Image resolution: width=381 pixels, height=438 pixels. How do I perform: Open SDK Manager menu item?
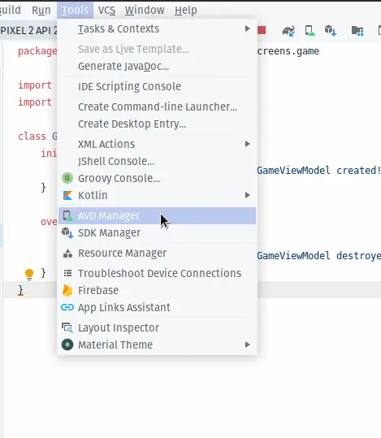[157, 232]
